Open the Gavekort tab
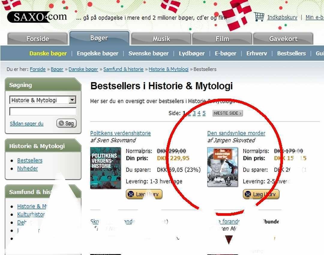Screen dimensions: 324x255 pyautogui.click(x=283, y=39)
